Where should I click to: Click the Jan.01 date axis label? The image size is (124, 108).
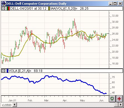pyautogui.click(x=12, y=101)
